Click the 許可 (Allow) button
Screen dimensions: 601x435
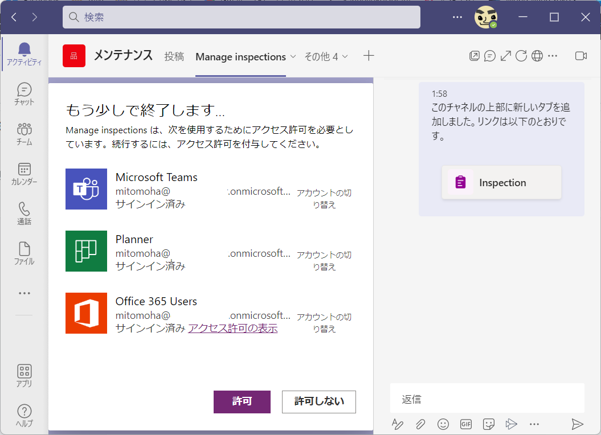[242, 401]
